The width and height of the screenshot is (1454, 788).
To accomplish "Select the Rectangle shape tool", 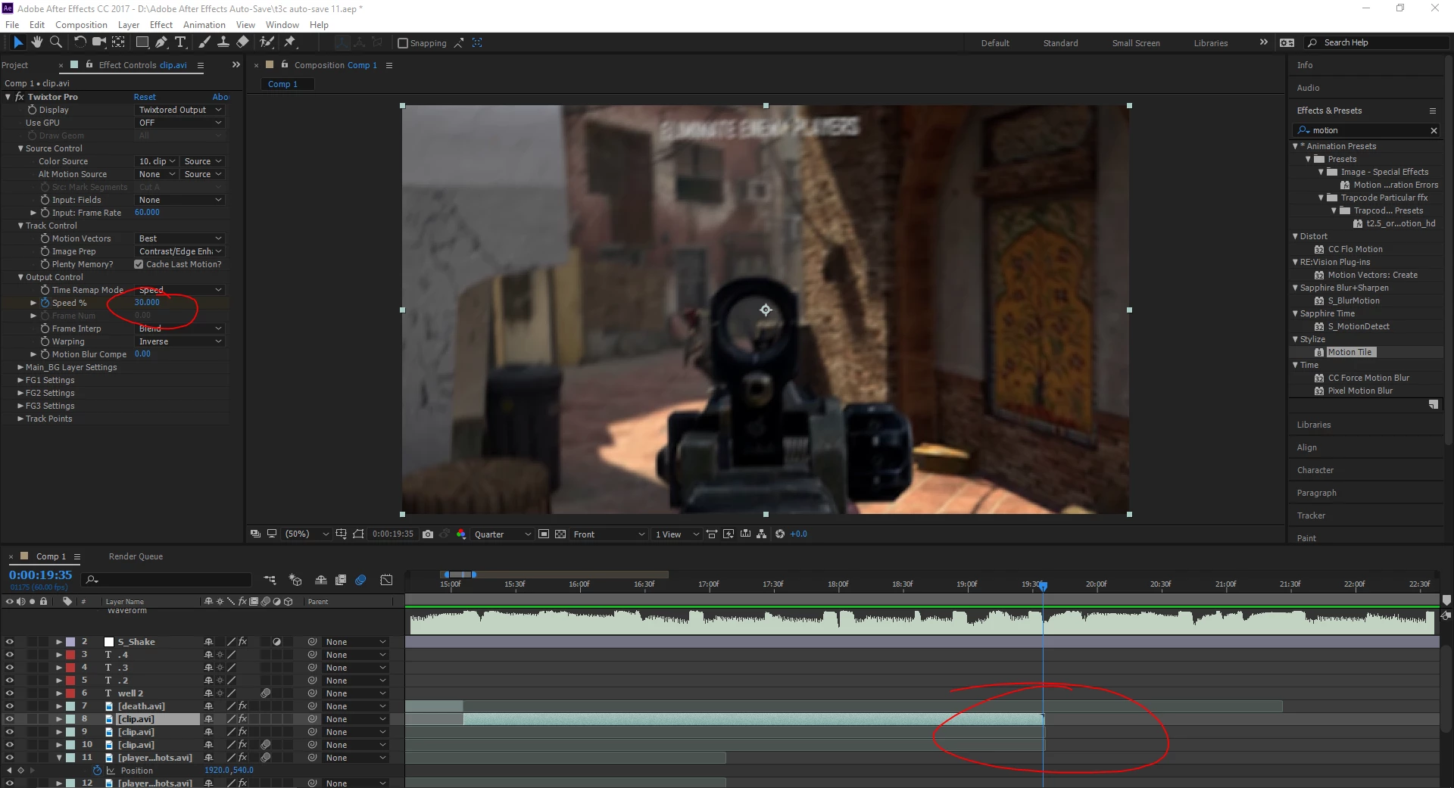I will point(142,42).
